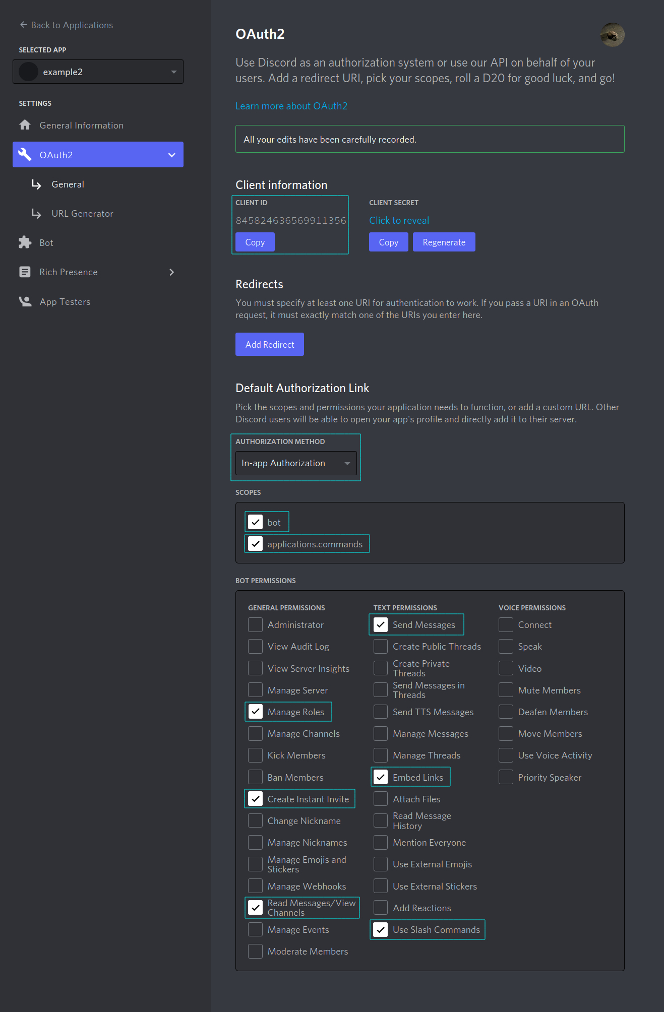Check the Manage Events permission
This screenshot has height=1012, width=664.
(256, 929)
